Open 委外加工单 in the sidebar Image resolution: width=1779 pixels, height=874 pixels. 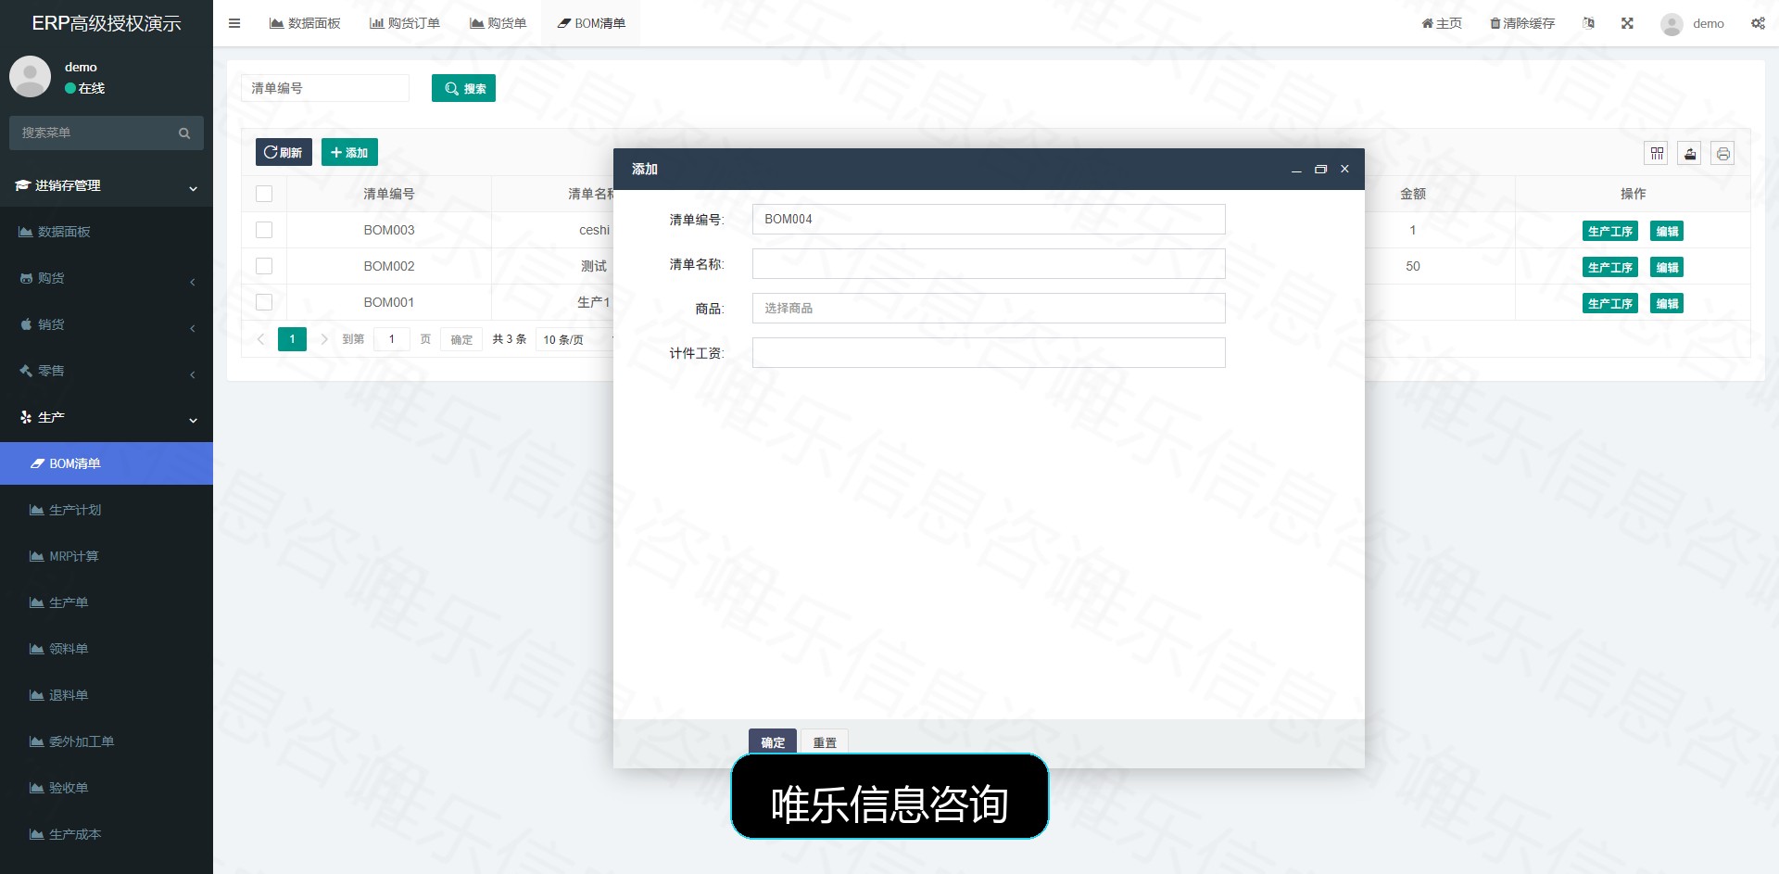pos(107,741)
